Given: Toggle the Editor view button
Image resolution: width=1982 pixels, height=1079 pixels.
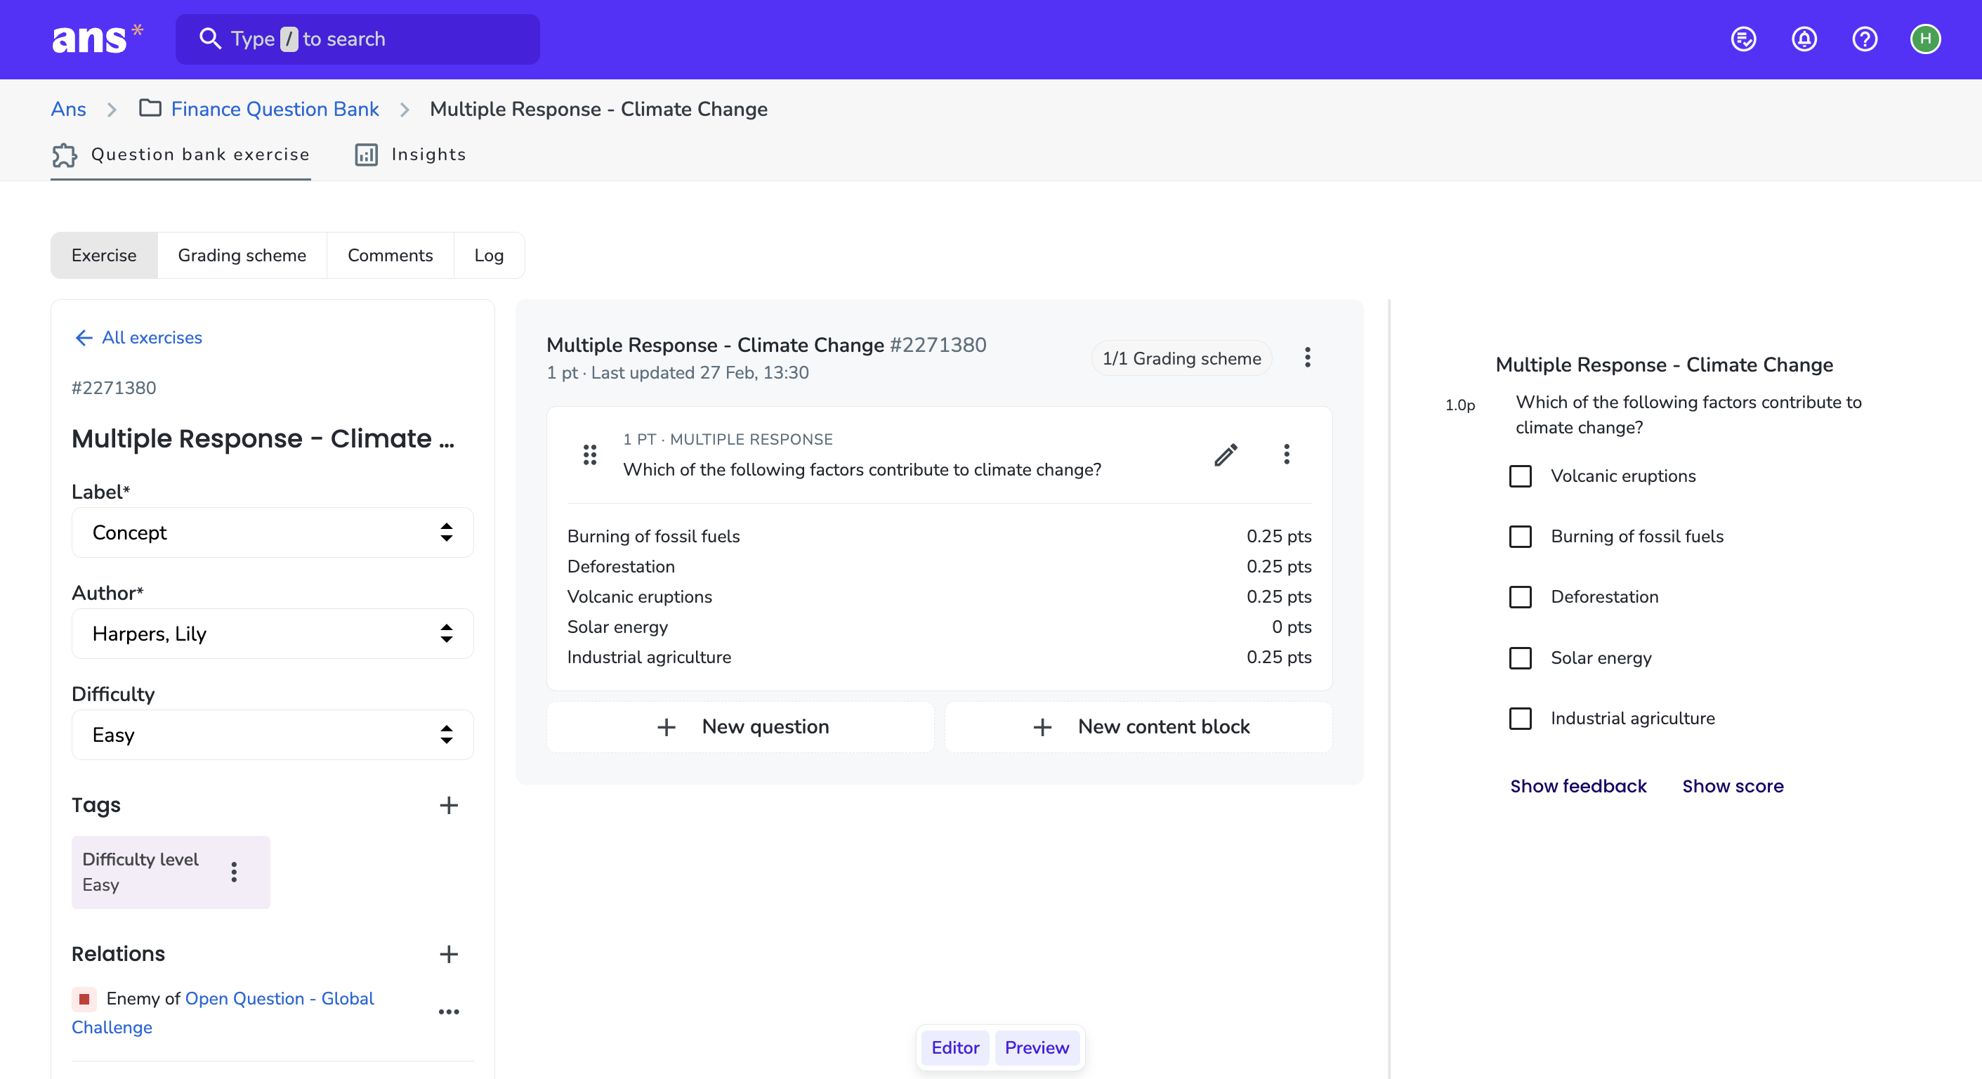Looking at the screenshot, I should [955, 1048].
